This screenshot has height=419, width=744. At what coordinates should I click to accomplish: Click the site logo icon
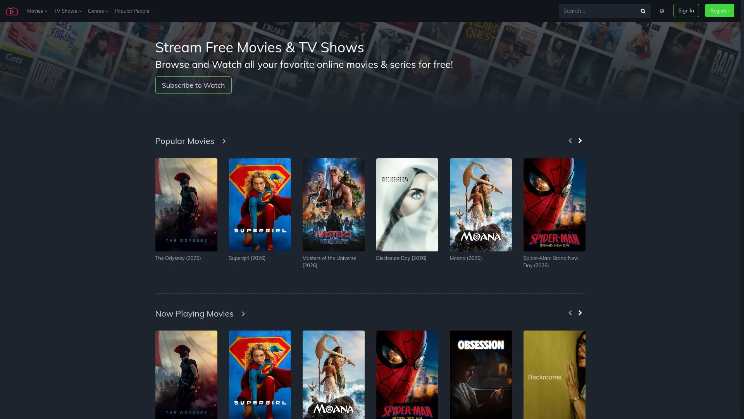click(x=12, y=11)
